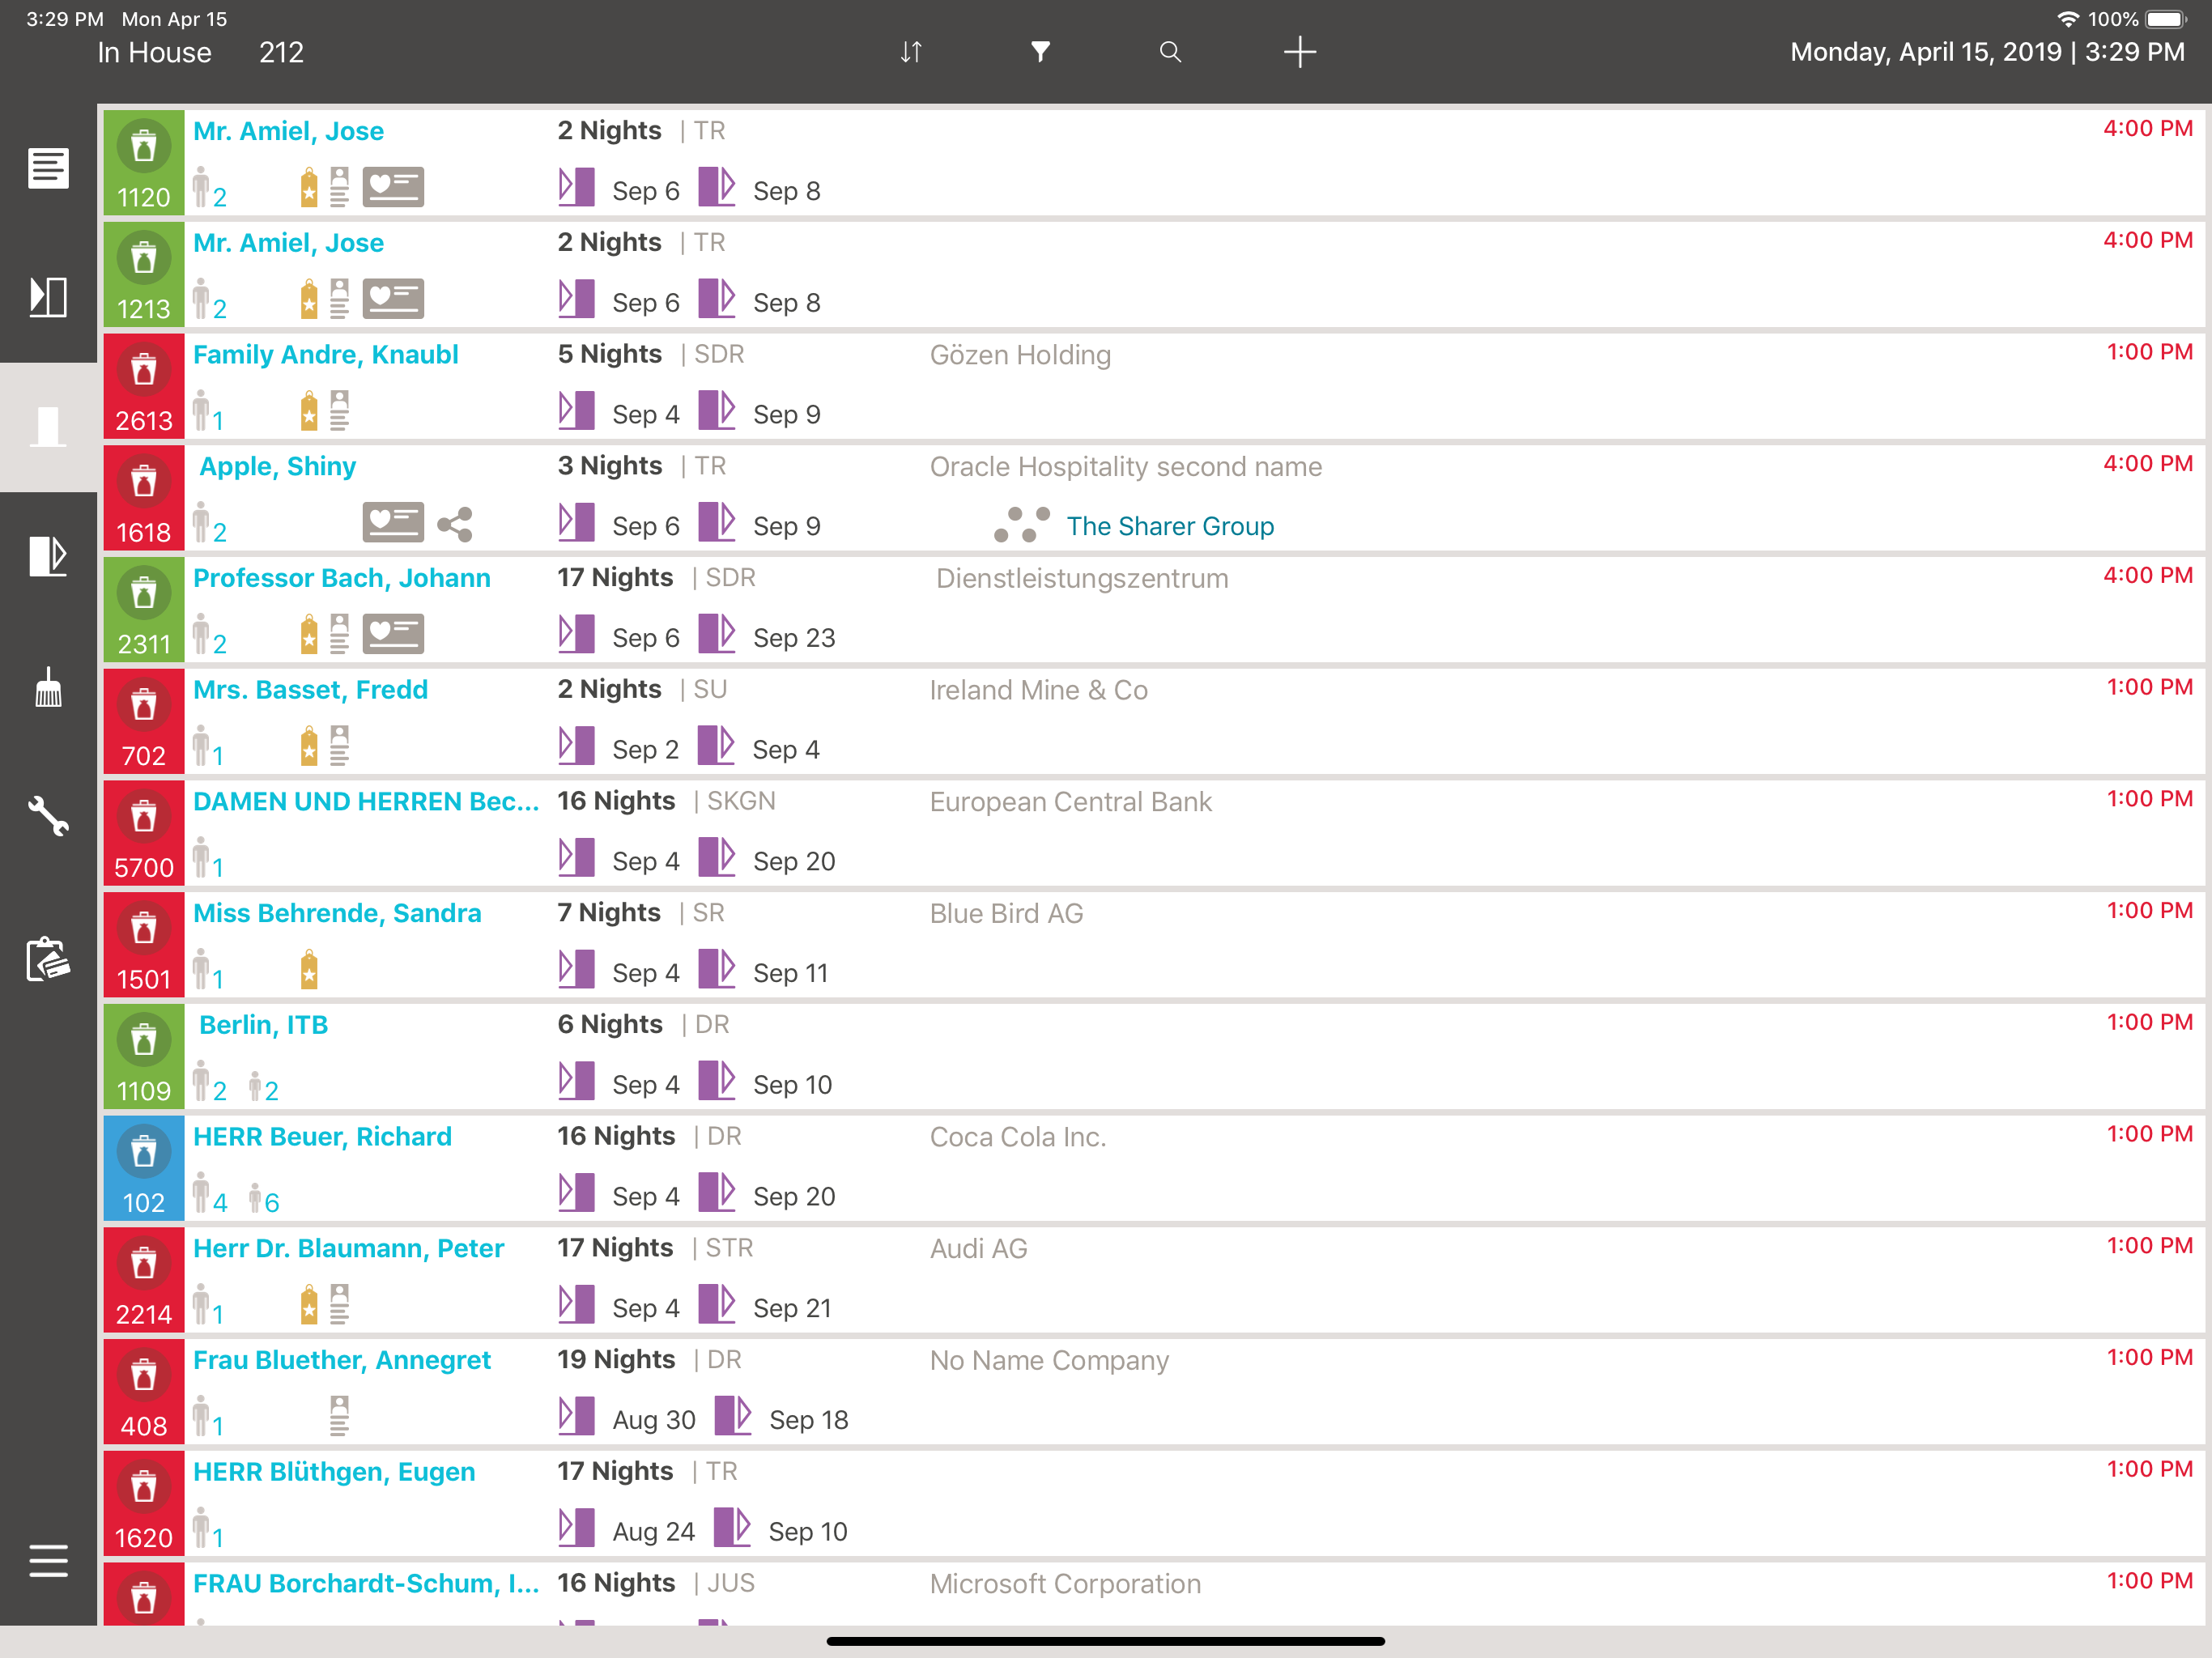Open guest Herr Dr. Blaumann, Peter

[x=348, y=1249]
